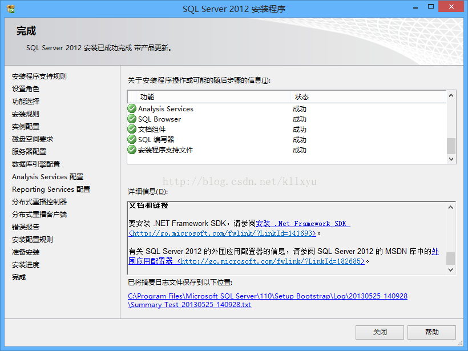Viewport: 468px width, 351px height.
Task: Click the 数据库引擎配置 step
Action: (36, 164)
